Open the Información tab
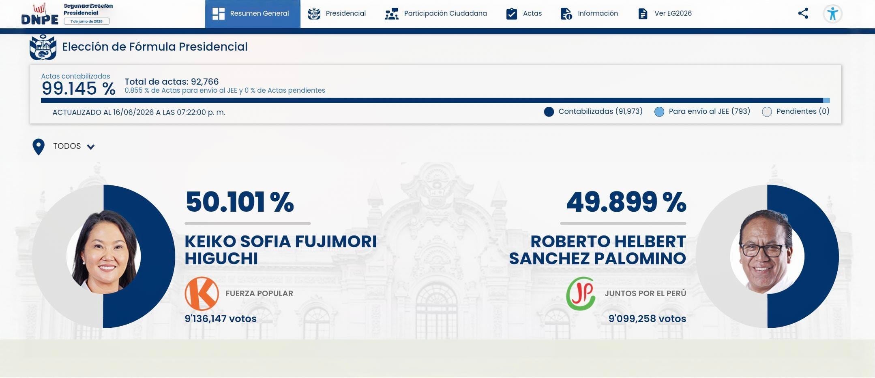The height and width of the screenshot is (378, 875). coord(589,14)
